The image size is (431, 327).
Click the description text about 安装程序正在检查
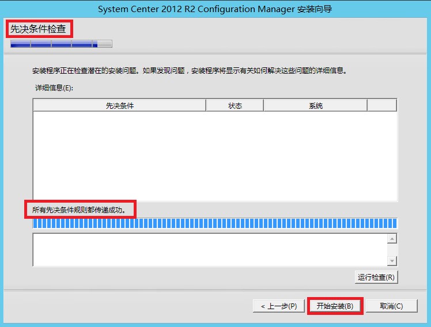(x=190, y=71)
